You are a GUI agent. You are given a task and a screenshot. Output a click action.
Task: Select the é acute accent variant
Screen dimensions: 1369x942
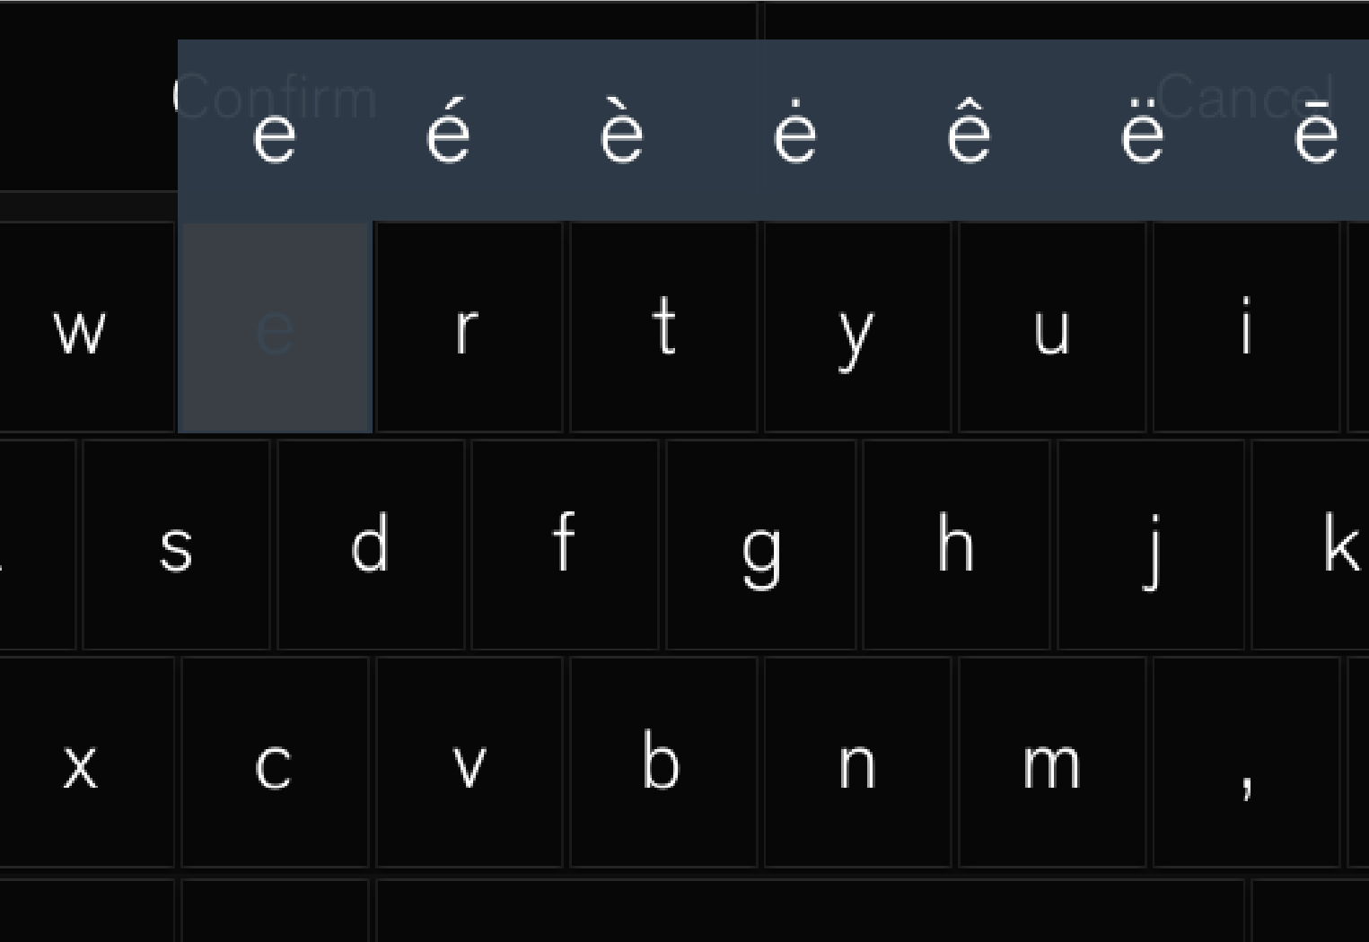tap(448, 132)
